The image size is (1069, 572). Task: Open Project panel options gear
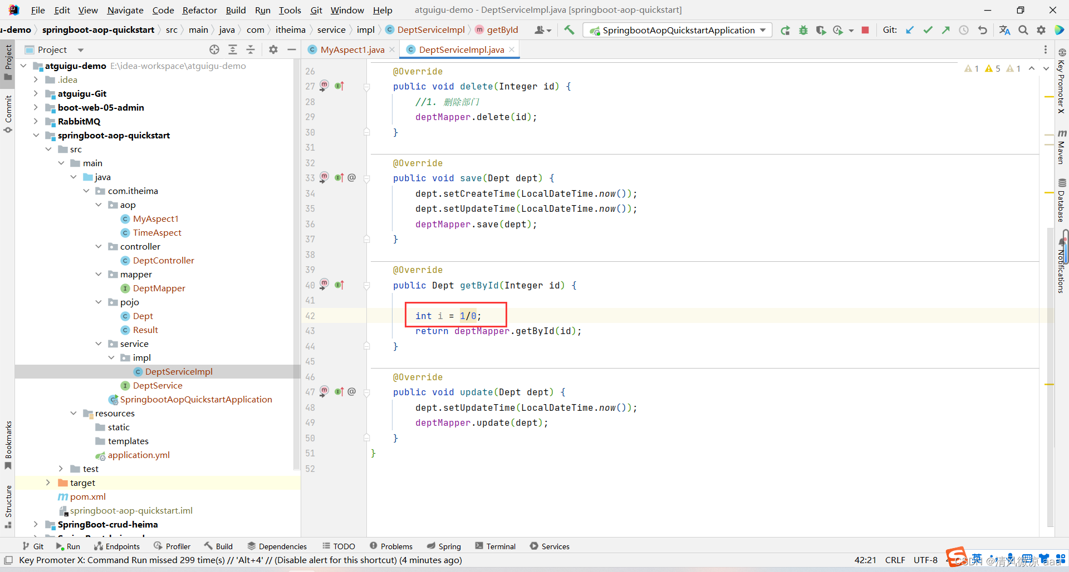tap(273, 49)
